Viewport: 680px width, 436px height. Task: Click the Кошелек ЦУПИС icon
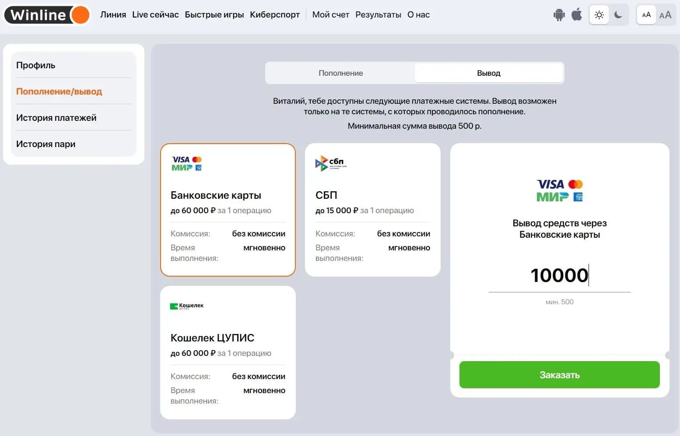[186, 306]
